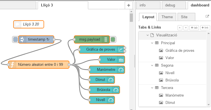Click the canvas scrollbar up arrow

pos(131,11)
